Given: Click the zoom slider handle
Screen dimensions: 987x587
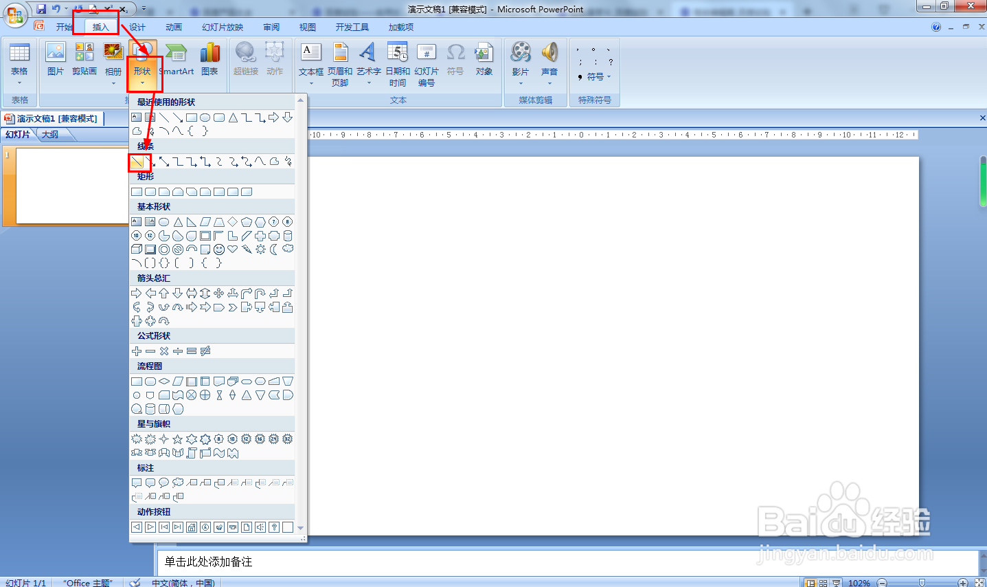Looking at the screenshot, I should point(922,582).
